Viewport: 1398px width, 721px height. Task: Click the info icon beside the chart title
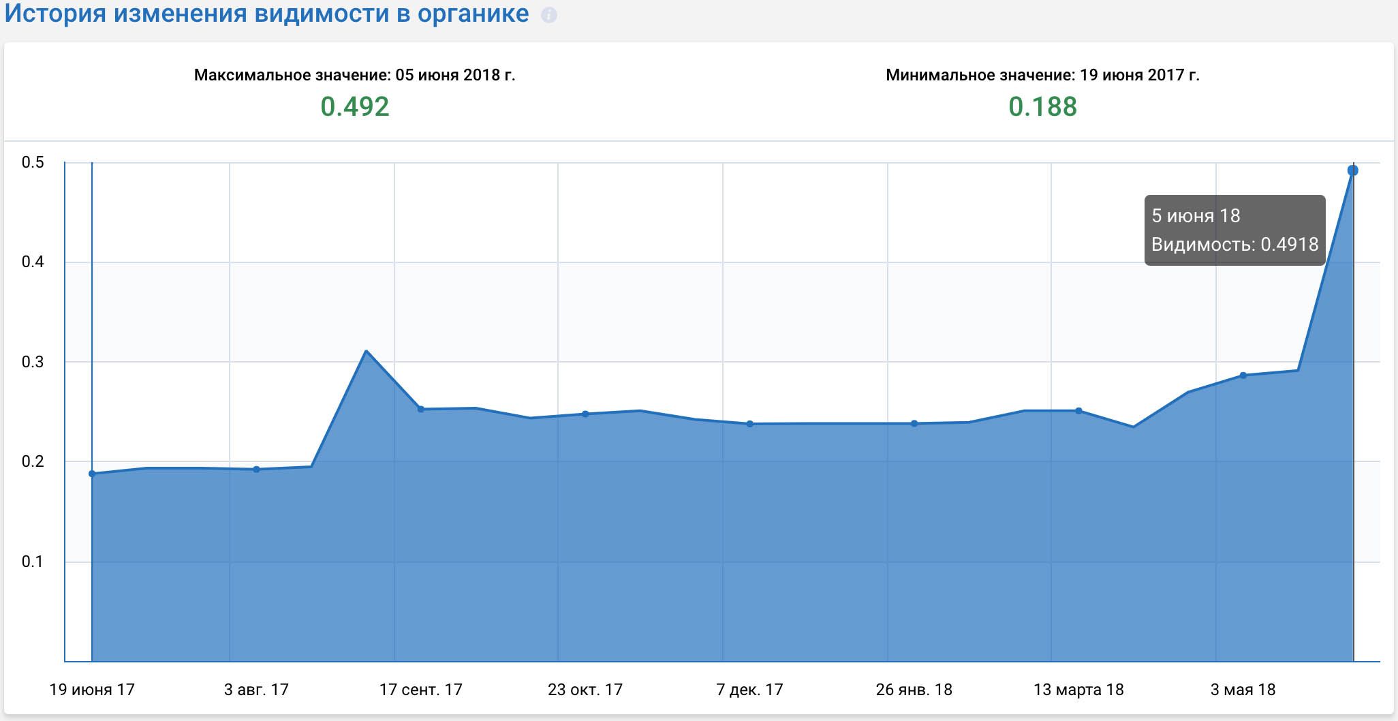tap(548, 15)
